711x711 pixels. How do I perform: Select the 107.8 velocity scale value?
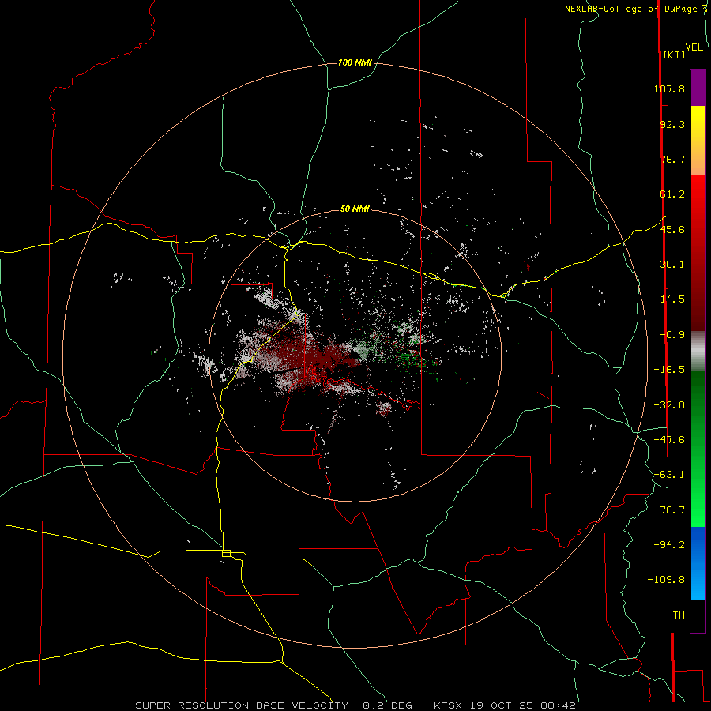669,88
